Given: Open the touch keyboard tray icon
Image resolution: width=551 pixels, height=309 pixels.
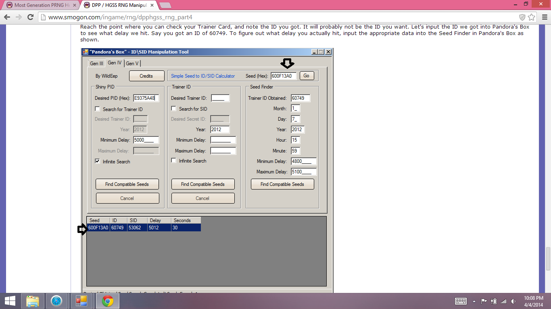Looking at the screenshot, I should pos(461,301).
